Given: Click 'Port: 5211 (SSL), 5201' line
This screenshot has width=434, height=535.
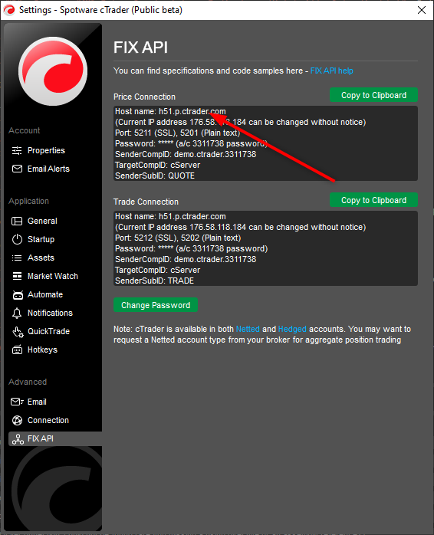Looking at the screenshot, I should tap(178, 133).
